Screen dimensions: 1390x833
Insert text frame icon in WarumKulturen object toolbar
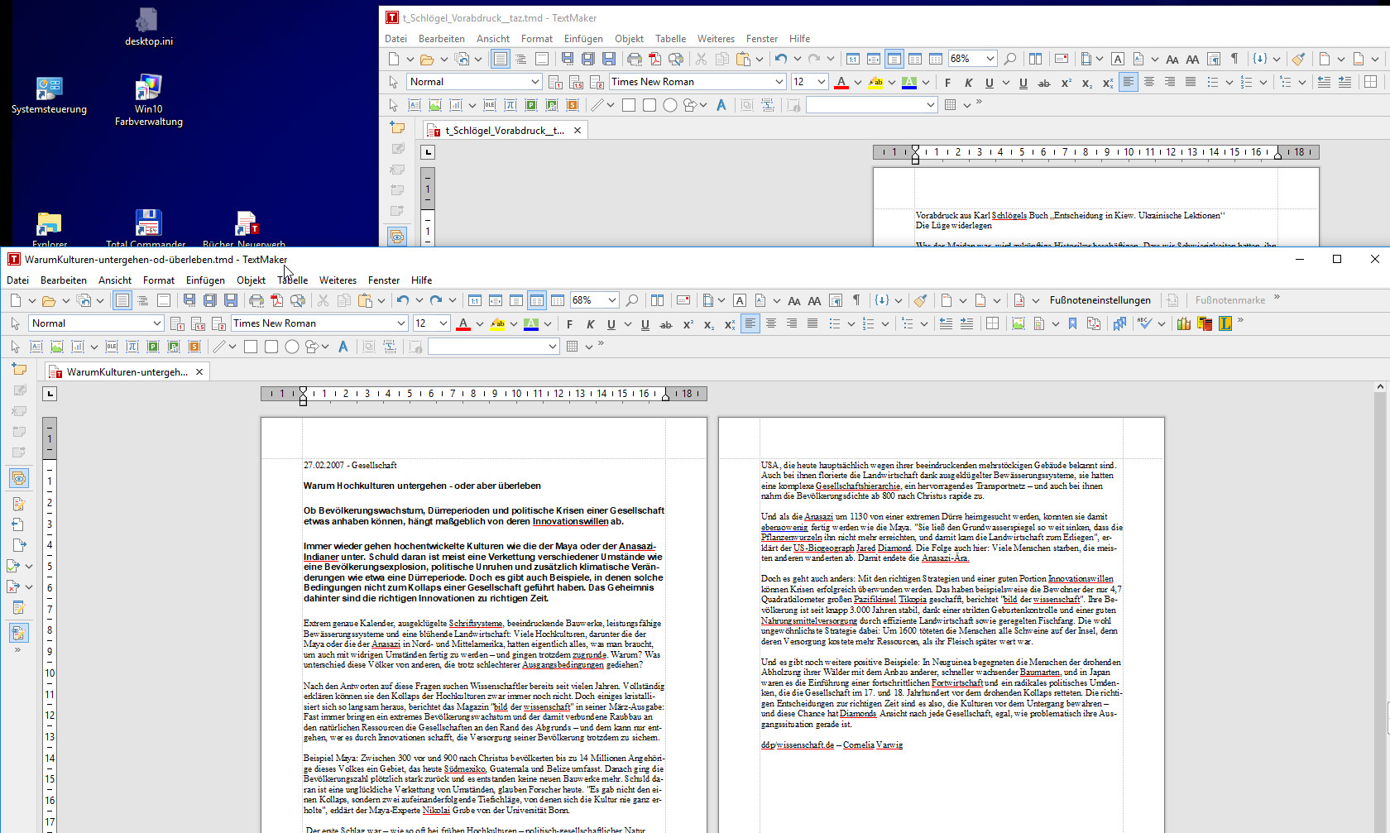36,347
